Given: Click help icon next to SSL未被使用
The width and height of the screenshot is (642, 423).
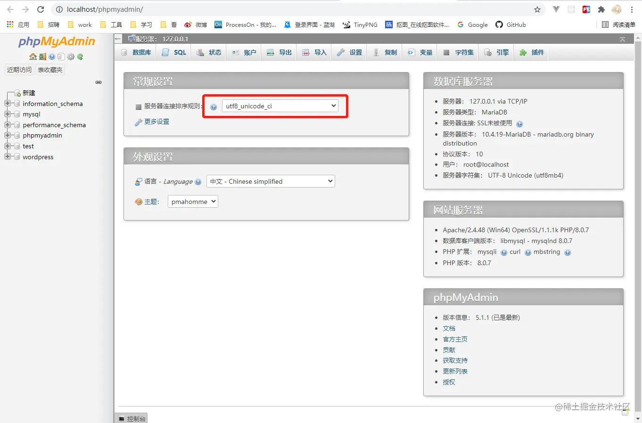Looking at the screenshot, I should pyautogui.click(x=519, y=124).
